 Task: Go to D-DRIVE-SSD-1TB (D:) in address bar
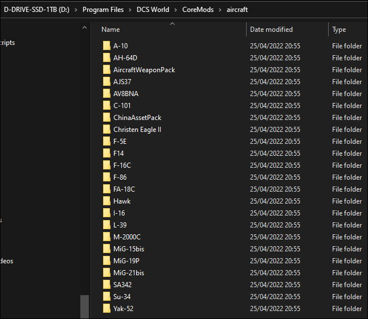pos(36,10)
